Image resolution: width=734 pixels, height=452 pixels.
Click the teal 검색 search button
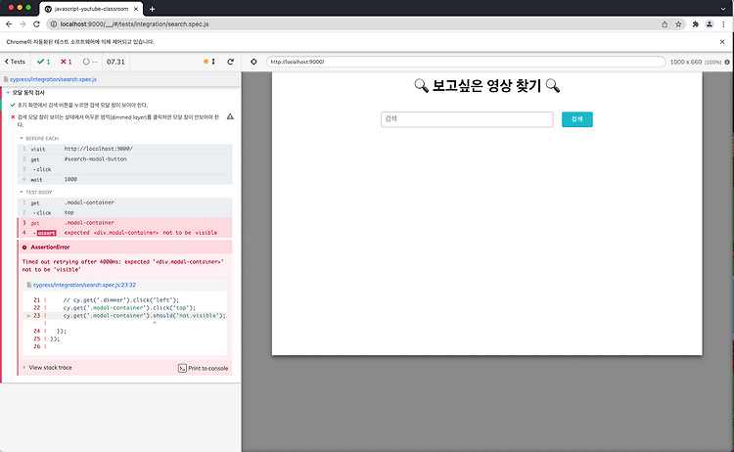pyautogui.click(x=577, y=119)
